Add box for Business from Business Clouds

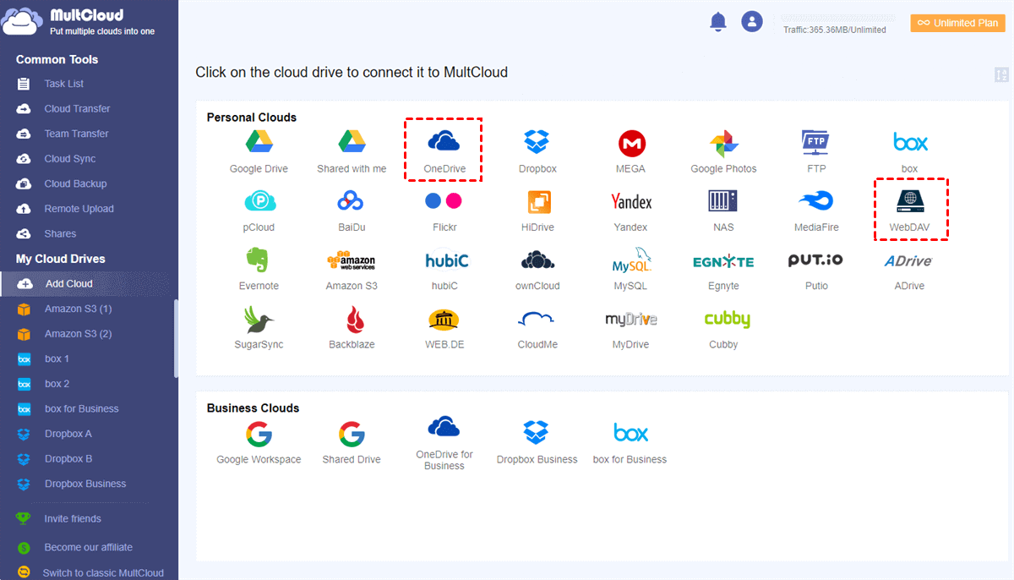(x=630, y=434)
